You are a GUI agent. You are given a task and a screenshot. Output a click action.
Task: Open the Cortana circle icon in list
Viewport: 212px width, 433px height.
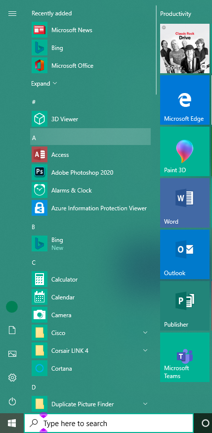coord(40,368)
